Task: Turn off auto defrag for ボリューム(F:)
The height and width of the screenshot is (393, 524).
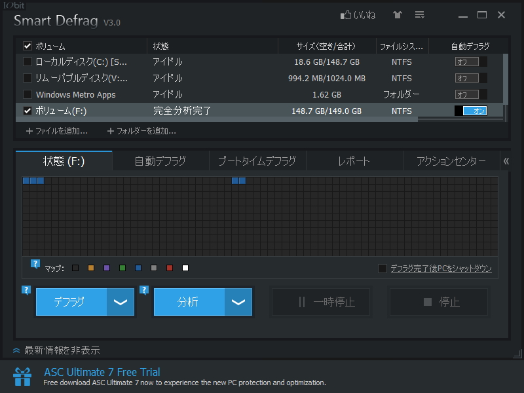Action: [x=471, y=111]
